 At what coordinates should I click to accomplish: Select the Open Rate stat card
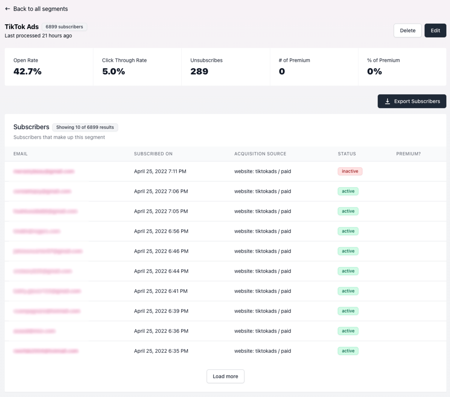(x=49, y=67)
